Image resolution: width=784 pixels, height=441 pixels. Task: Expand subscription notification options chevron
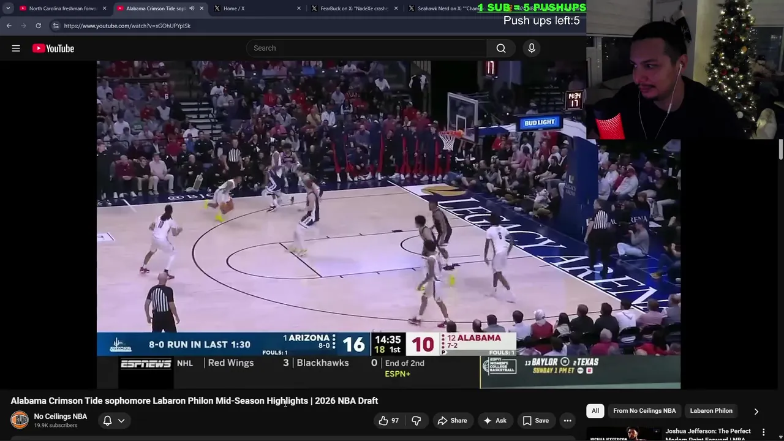point(121,421)
